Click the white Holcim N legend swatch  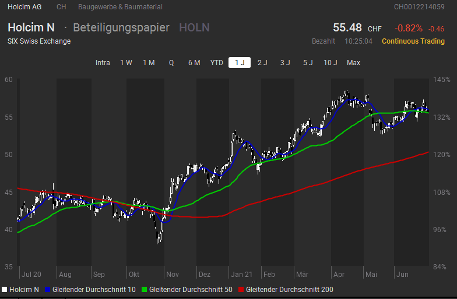[x=5, y=290]
